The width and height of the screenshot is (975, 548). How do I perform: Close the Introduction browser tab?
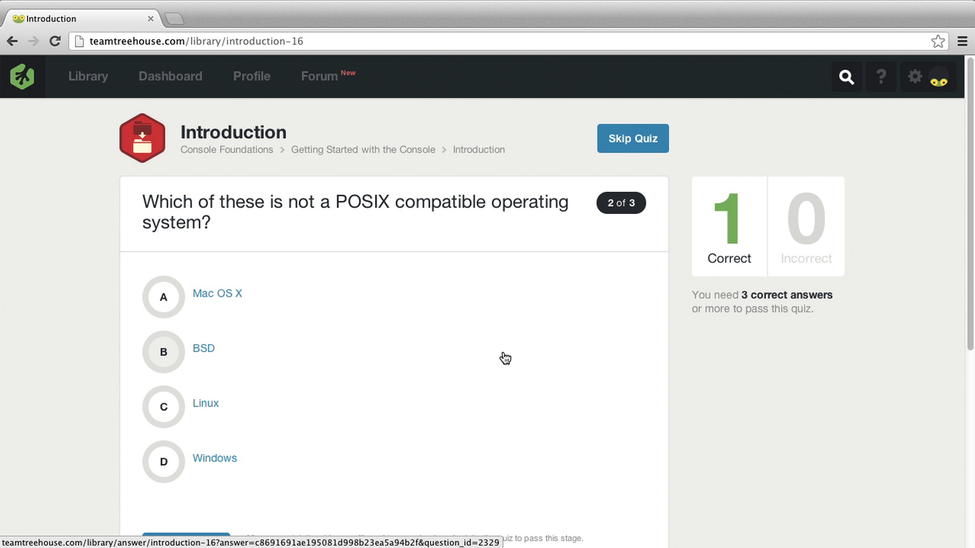click(x=151, y=19)
